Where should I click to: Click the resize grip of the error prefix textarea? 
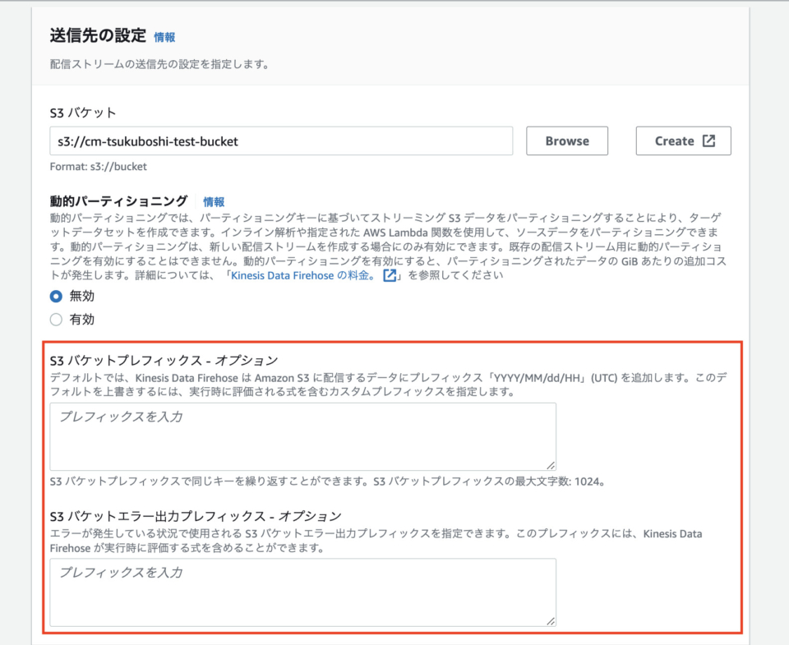[x=551, y=621]
